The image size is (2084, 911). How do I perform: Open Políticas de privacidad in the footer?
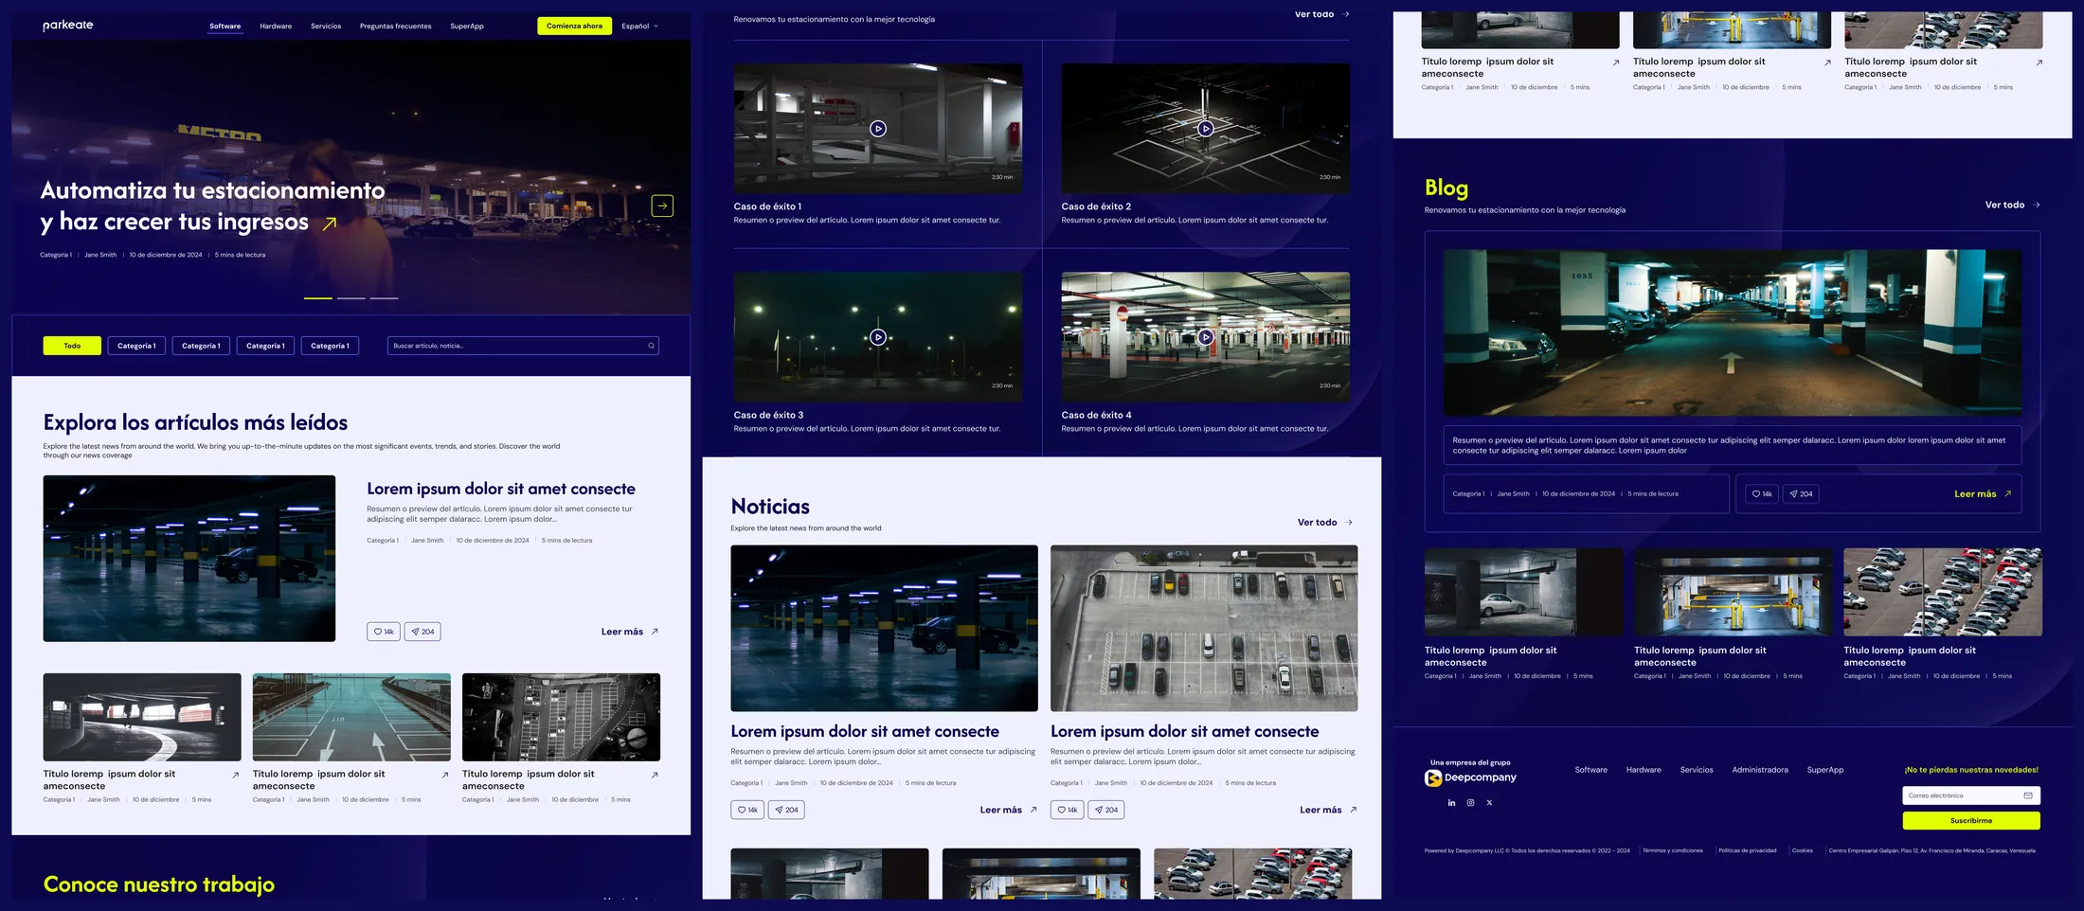1748,850
